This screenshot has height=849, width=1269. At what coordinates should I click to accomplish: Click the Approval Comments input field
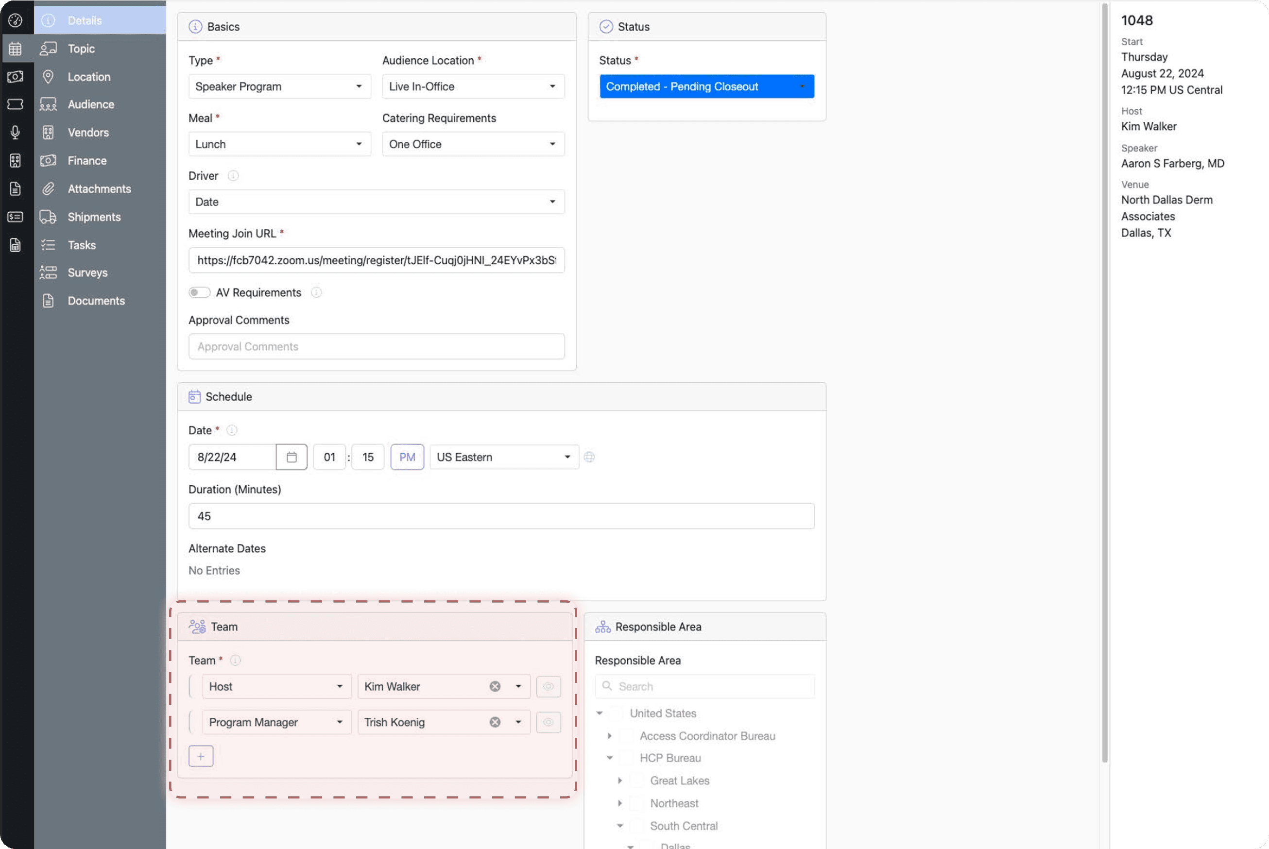click(377, 346)
